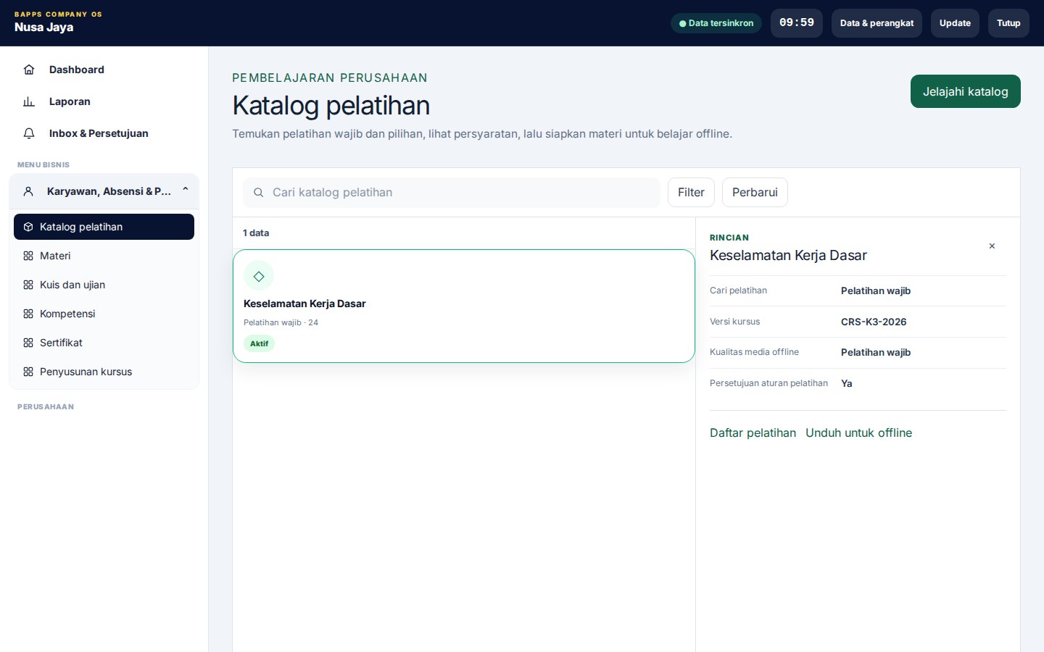The height and width of the screenshot is (652, 1044).
Task: Click the grid icon beside Sertifikat
Action: coord(28,343)
